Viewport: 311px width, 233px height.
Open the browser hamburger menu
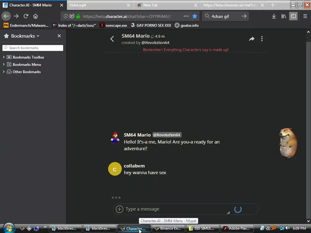coord(305,16)
